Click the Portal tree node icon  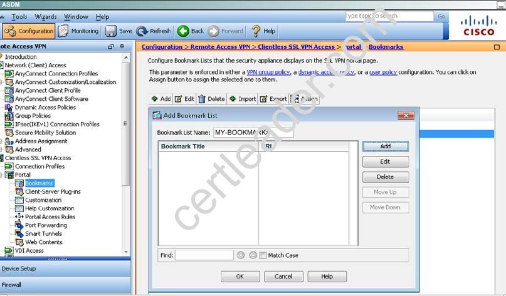tap(9, 175)
